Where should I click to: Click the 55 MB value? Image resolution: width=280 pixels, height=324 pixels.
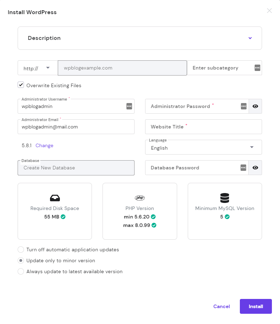click(x=51, y=217)
